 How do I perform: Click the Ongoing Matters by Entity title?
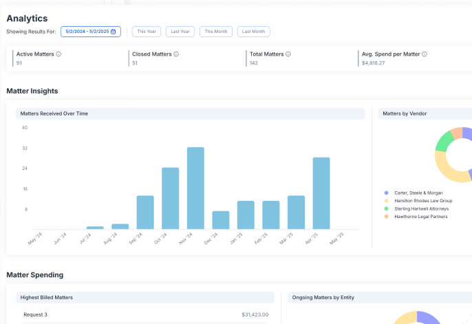pos(323,298)
